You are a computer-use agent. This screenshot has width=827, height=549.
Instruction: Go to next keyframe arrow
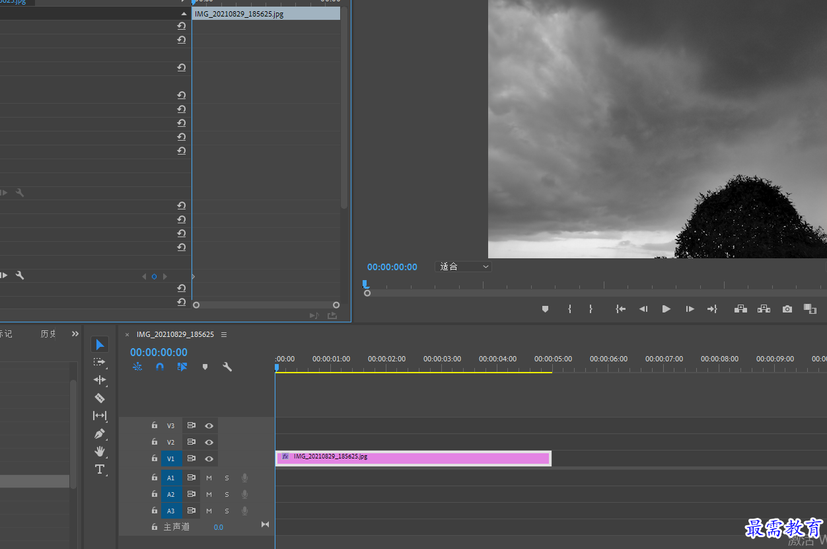165,277
